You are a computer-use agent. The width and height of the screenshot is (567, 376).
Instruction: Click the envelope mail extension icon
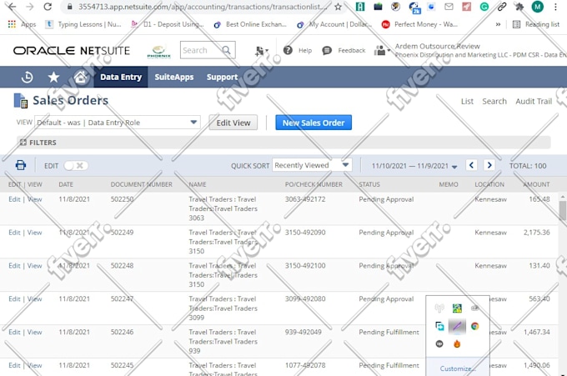coord(449,7)
